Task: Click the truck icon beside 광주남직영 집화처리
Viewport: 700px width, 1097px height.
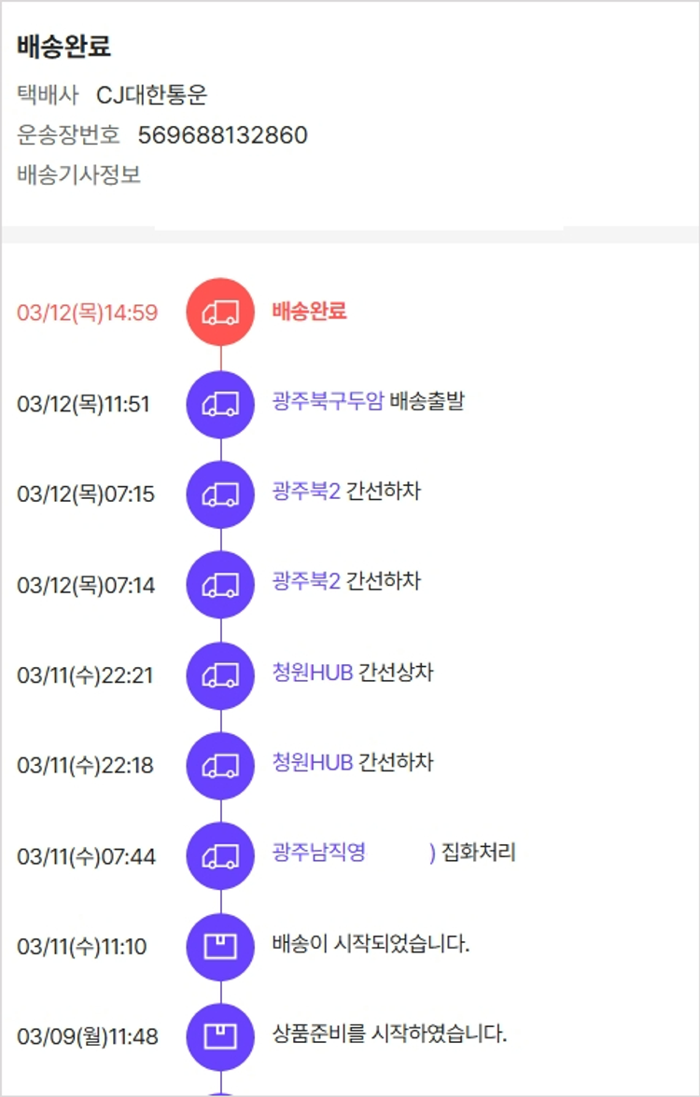Action: pos(220,856)
